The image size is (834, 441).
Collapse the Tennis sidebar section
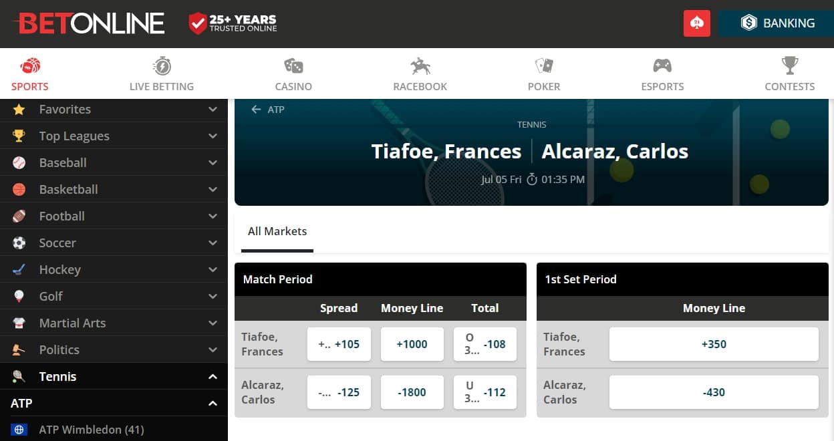point(213,376)
